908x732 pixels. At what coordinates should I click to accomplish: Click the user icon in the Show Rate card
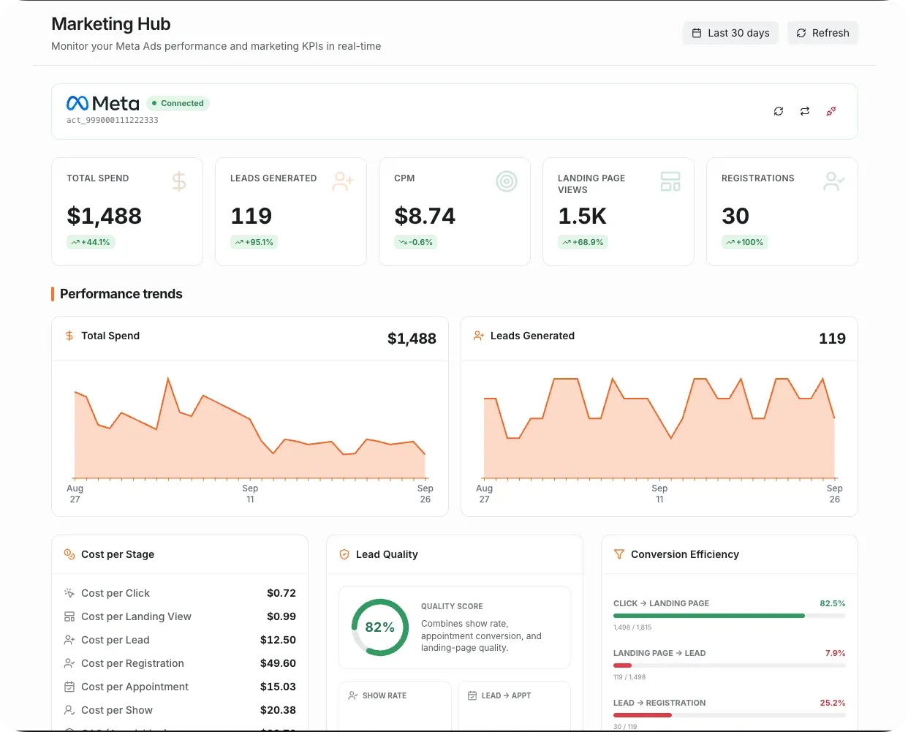[353, 695]
